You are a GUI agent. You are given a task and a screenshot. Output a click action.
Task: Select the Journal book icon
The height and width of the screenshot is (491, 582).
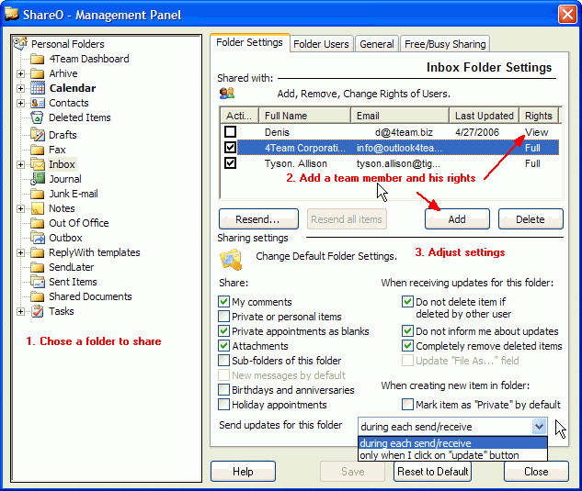pyautogui.click(x=37, y=179)
